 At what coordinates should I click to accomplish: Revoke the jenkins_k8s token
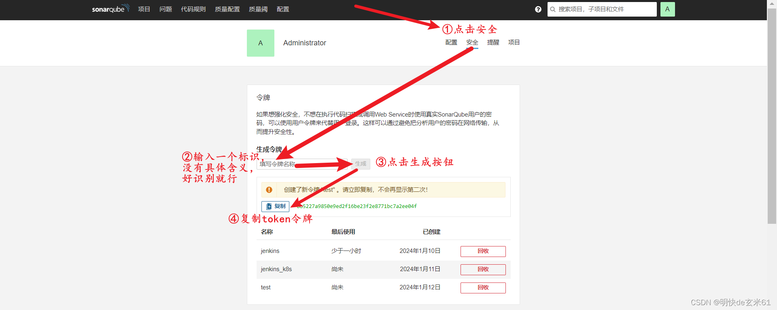pyautogui.click(x=483, y=270)
